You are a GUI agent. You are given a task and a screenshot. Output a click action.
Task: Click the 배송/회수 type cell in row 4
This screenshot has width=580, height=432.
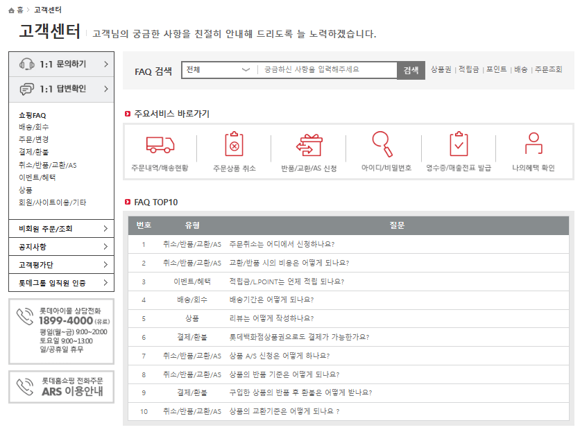(x=192, y=300)
